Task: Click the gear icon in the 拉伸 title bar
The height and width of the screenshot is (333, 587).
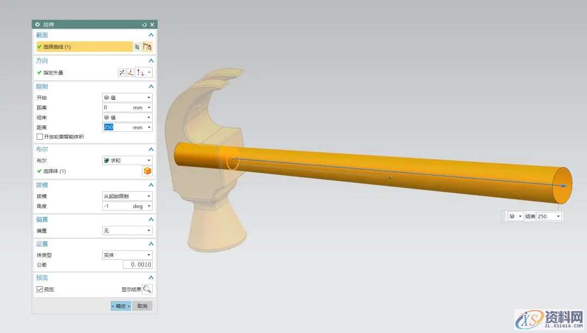Action: (38, 25)
